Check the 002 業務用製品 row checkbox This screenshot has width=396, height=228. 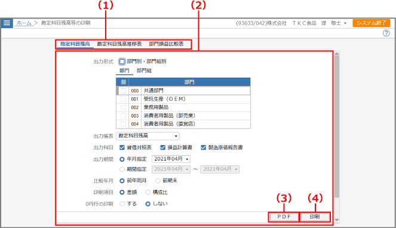point(123,107)
